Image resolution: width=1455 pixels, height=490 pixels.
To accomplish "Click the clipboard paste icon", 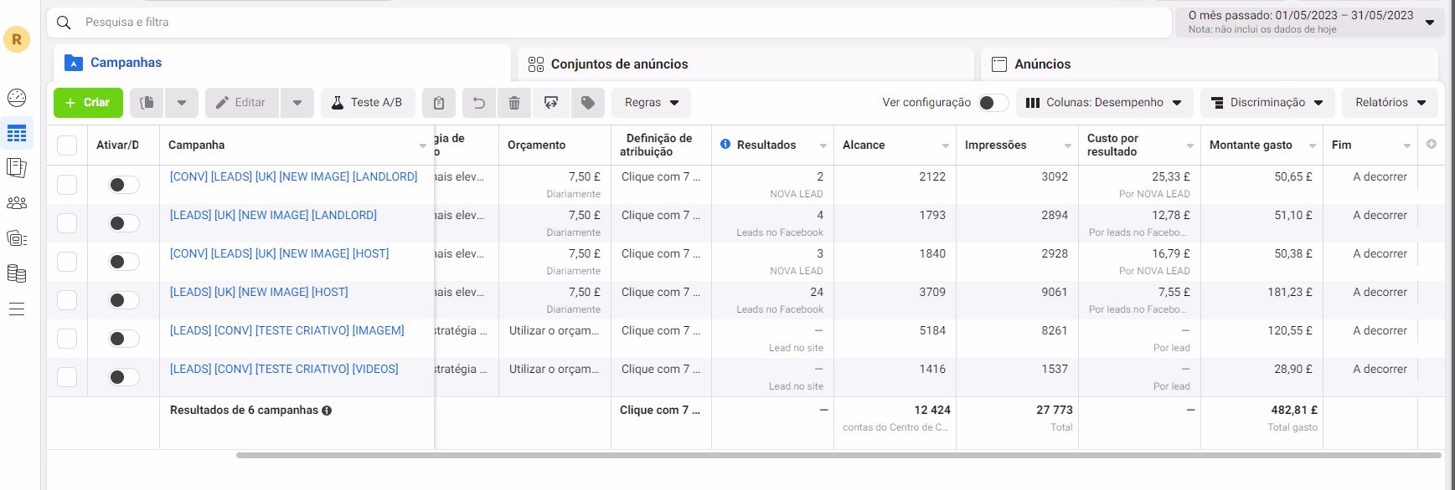I will [x=439, y=103].
